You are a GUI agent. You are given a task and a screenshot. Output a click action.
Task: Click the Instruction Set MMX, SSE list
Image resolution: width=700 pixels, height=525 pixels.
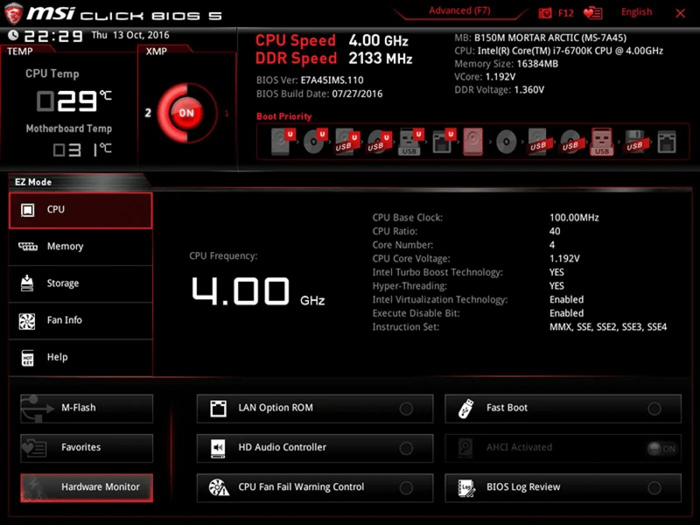(608, 327)
